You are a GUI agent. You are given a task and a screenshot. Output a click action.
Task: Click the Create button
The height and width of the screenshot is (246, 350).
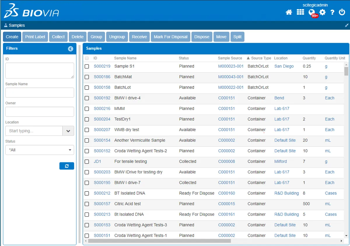tap(12, 37)
